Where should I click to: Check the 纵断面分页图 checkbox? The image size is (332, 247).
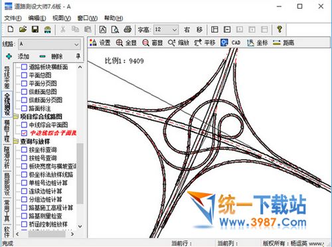(x=24, y=100)
